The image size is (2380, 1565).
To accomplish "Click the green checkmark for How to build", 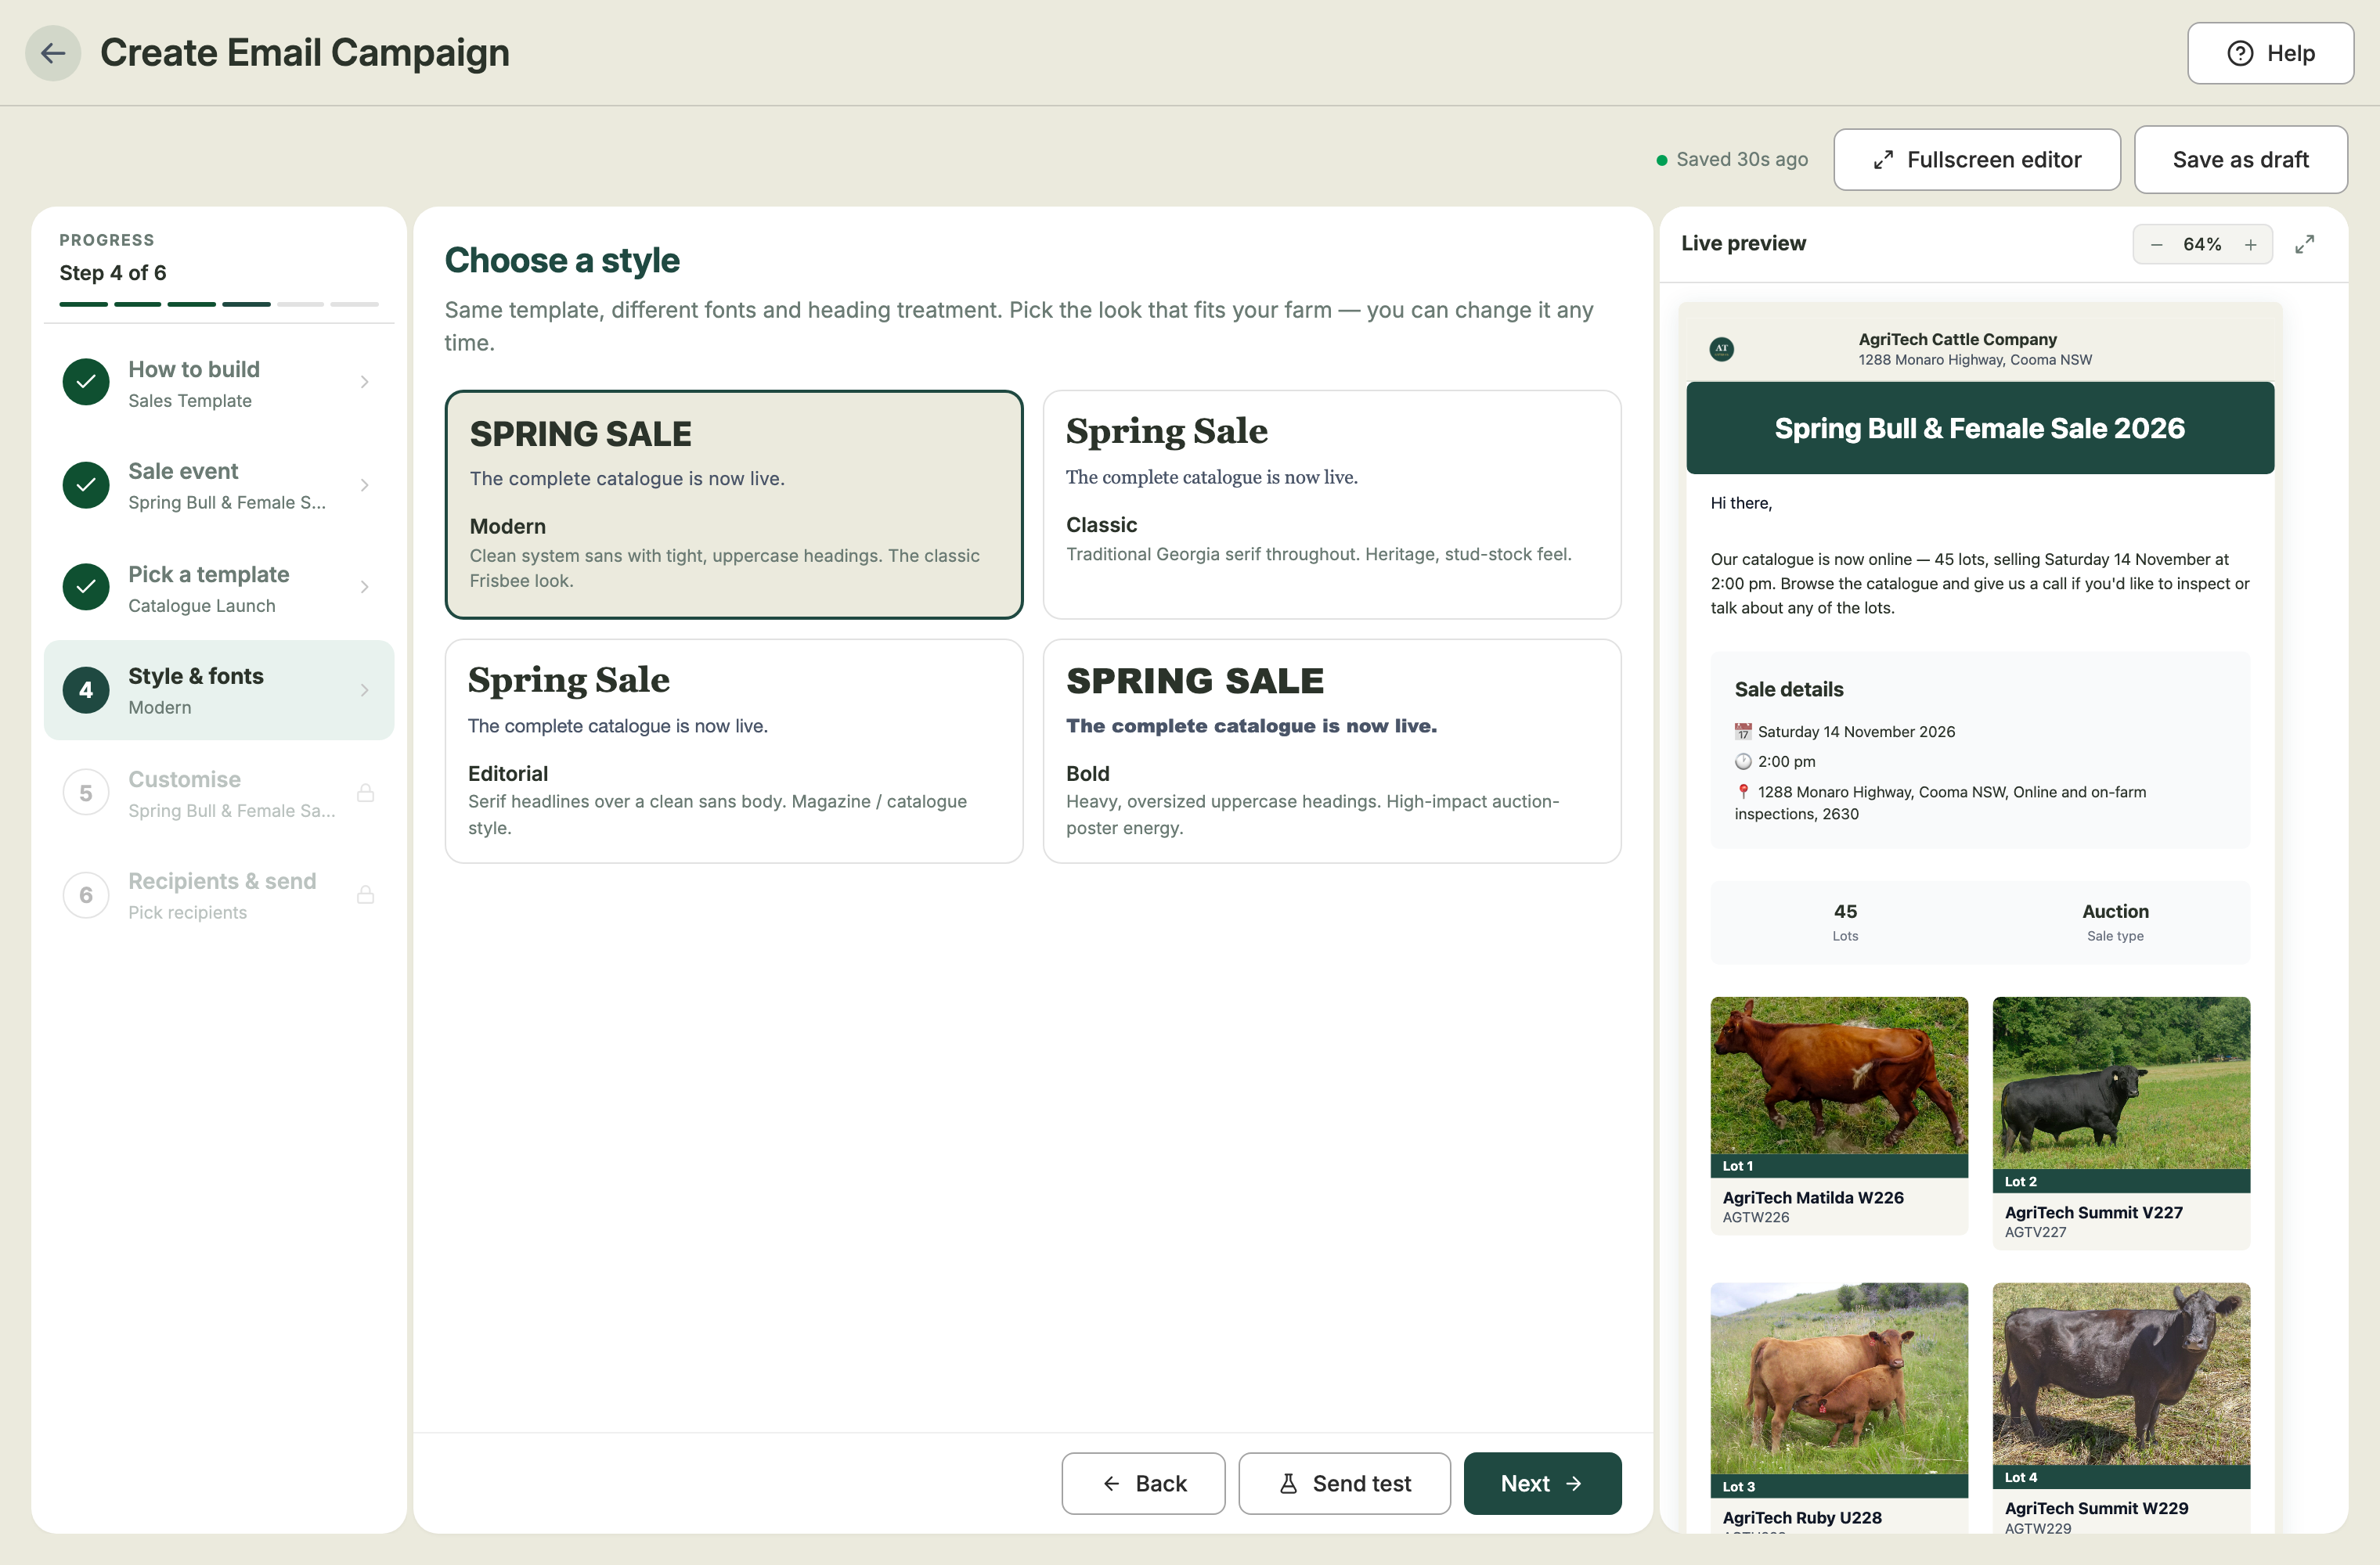I will coord(86,382).
